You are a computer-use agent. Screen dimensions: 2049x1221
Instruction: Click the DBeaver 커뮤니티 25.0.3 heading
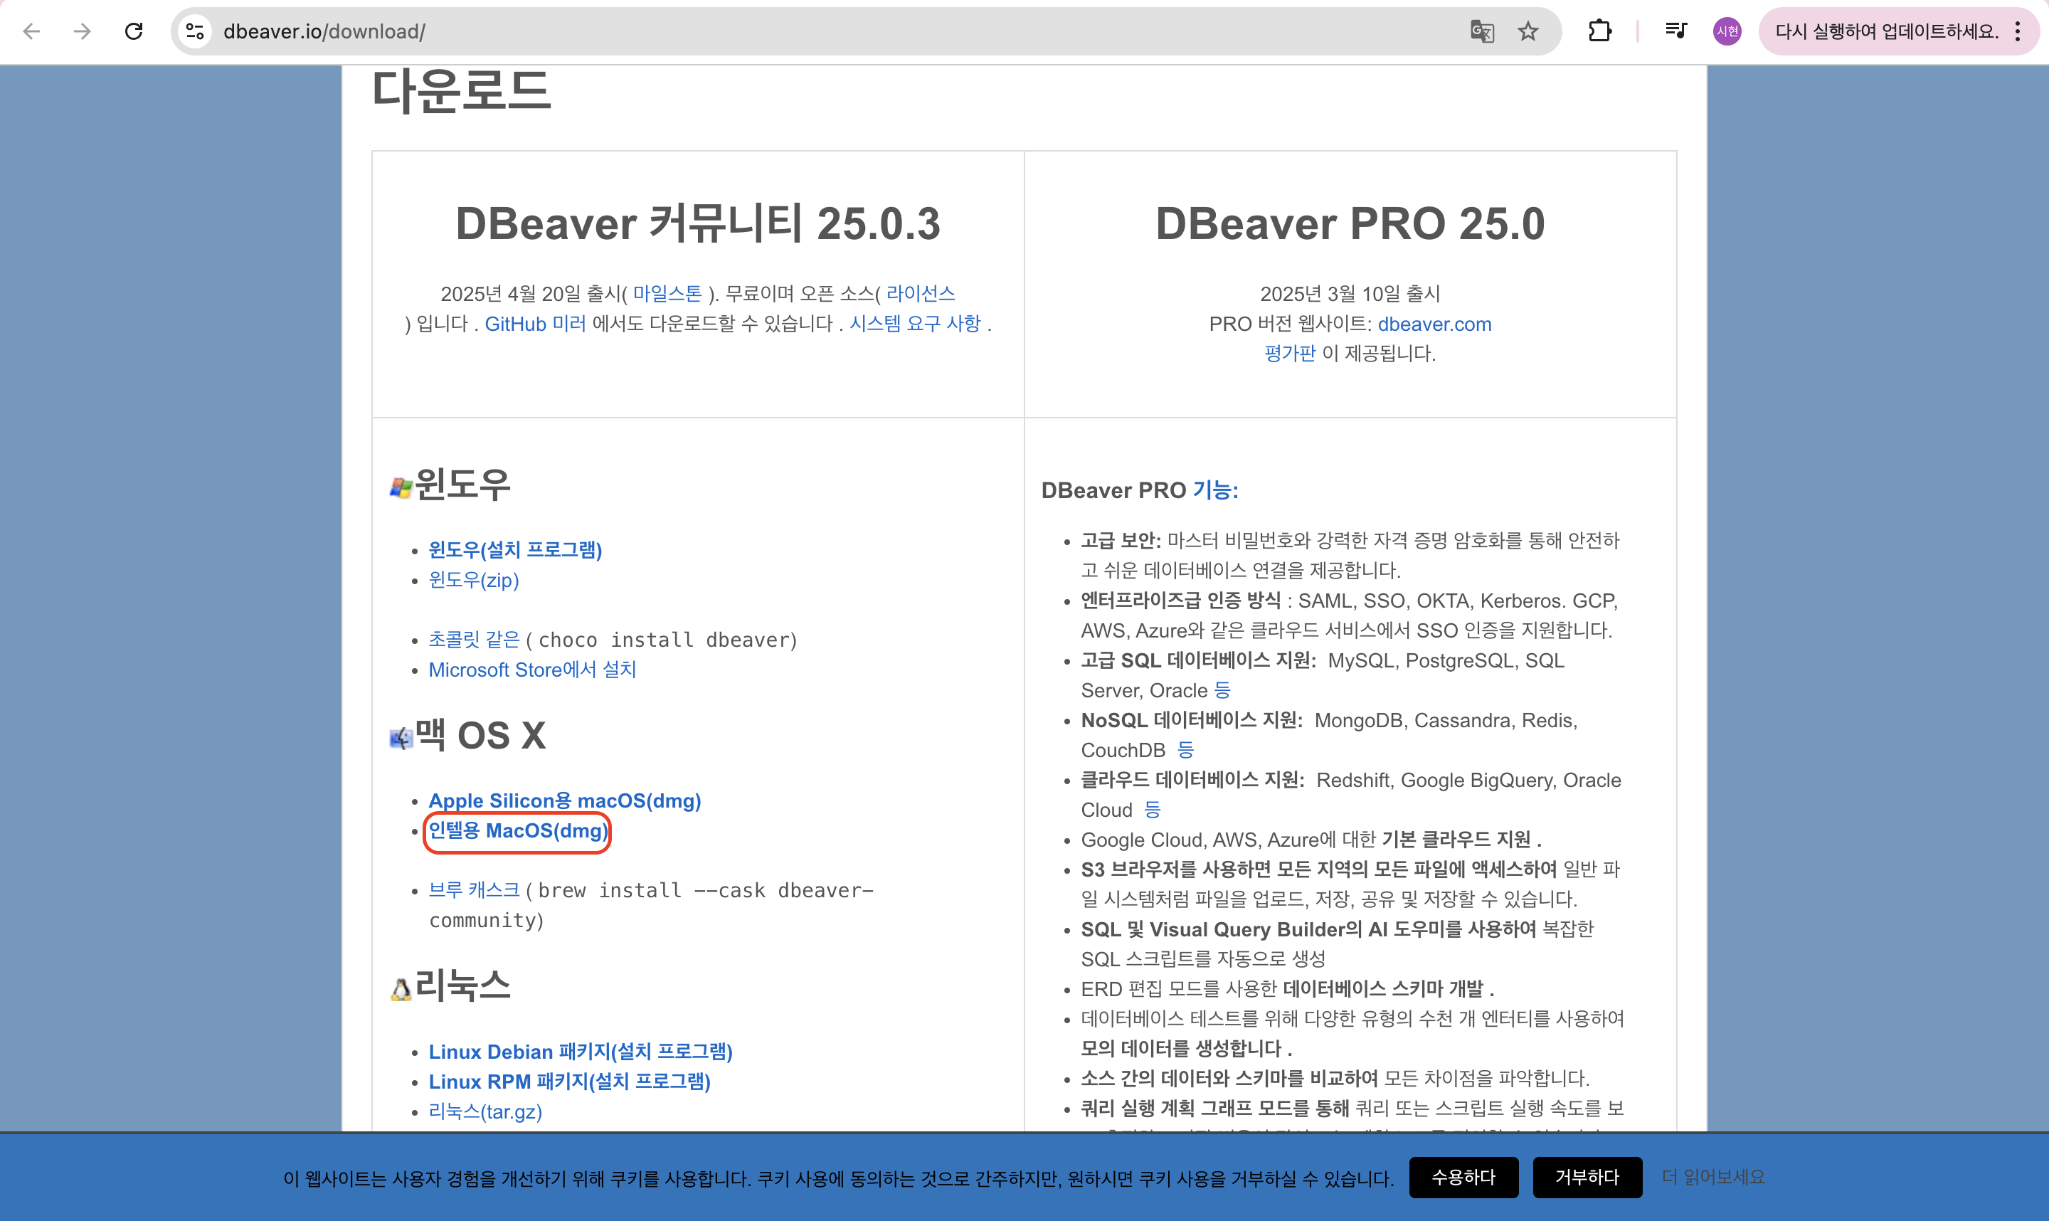pyautogui.click(x=697, y=224)
